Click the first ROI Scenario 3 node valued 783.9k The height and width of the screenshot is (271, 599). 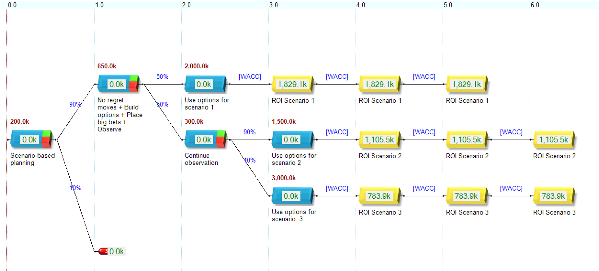[x=379, y=196]
